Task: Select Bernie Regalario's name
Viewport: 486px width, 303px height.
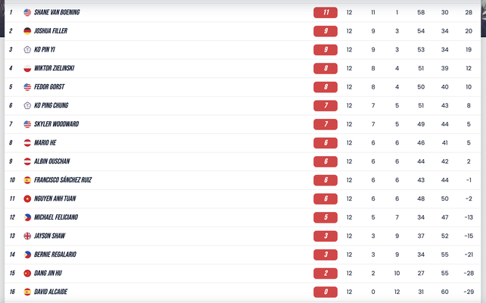Action: click(55, 255)
